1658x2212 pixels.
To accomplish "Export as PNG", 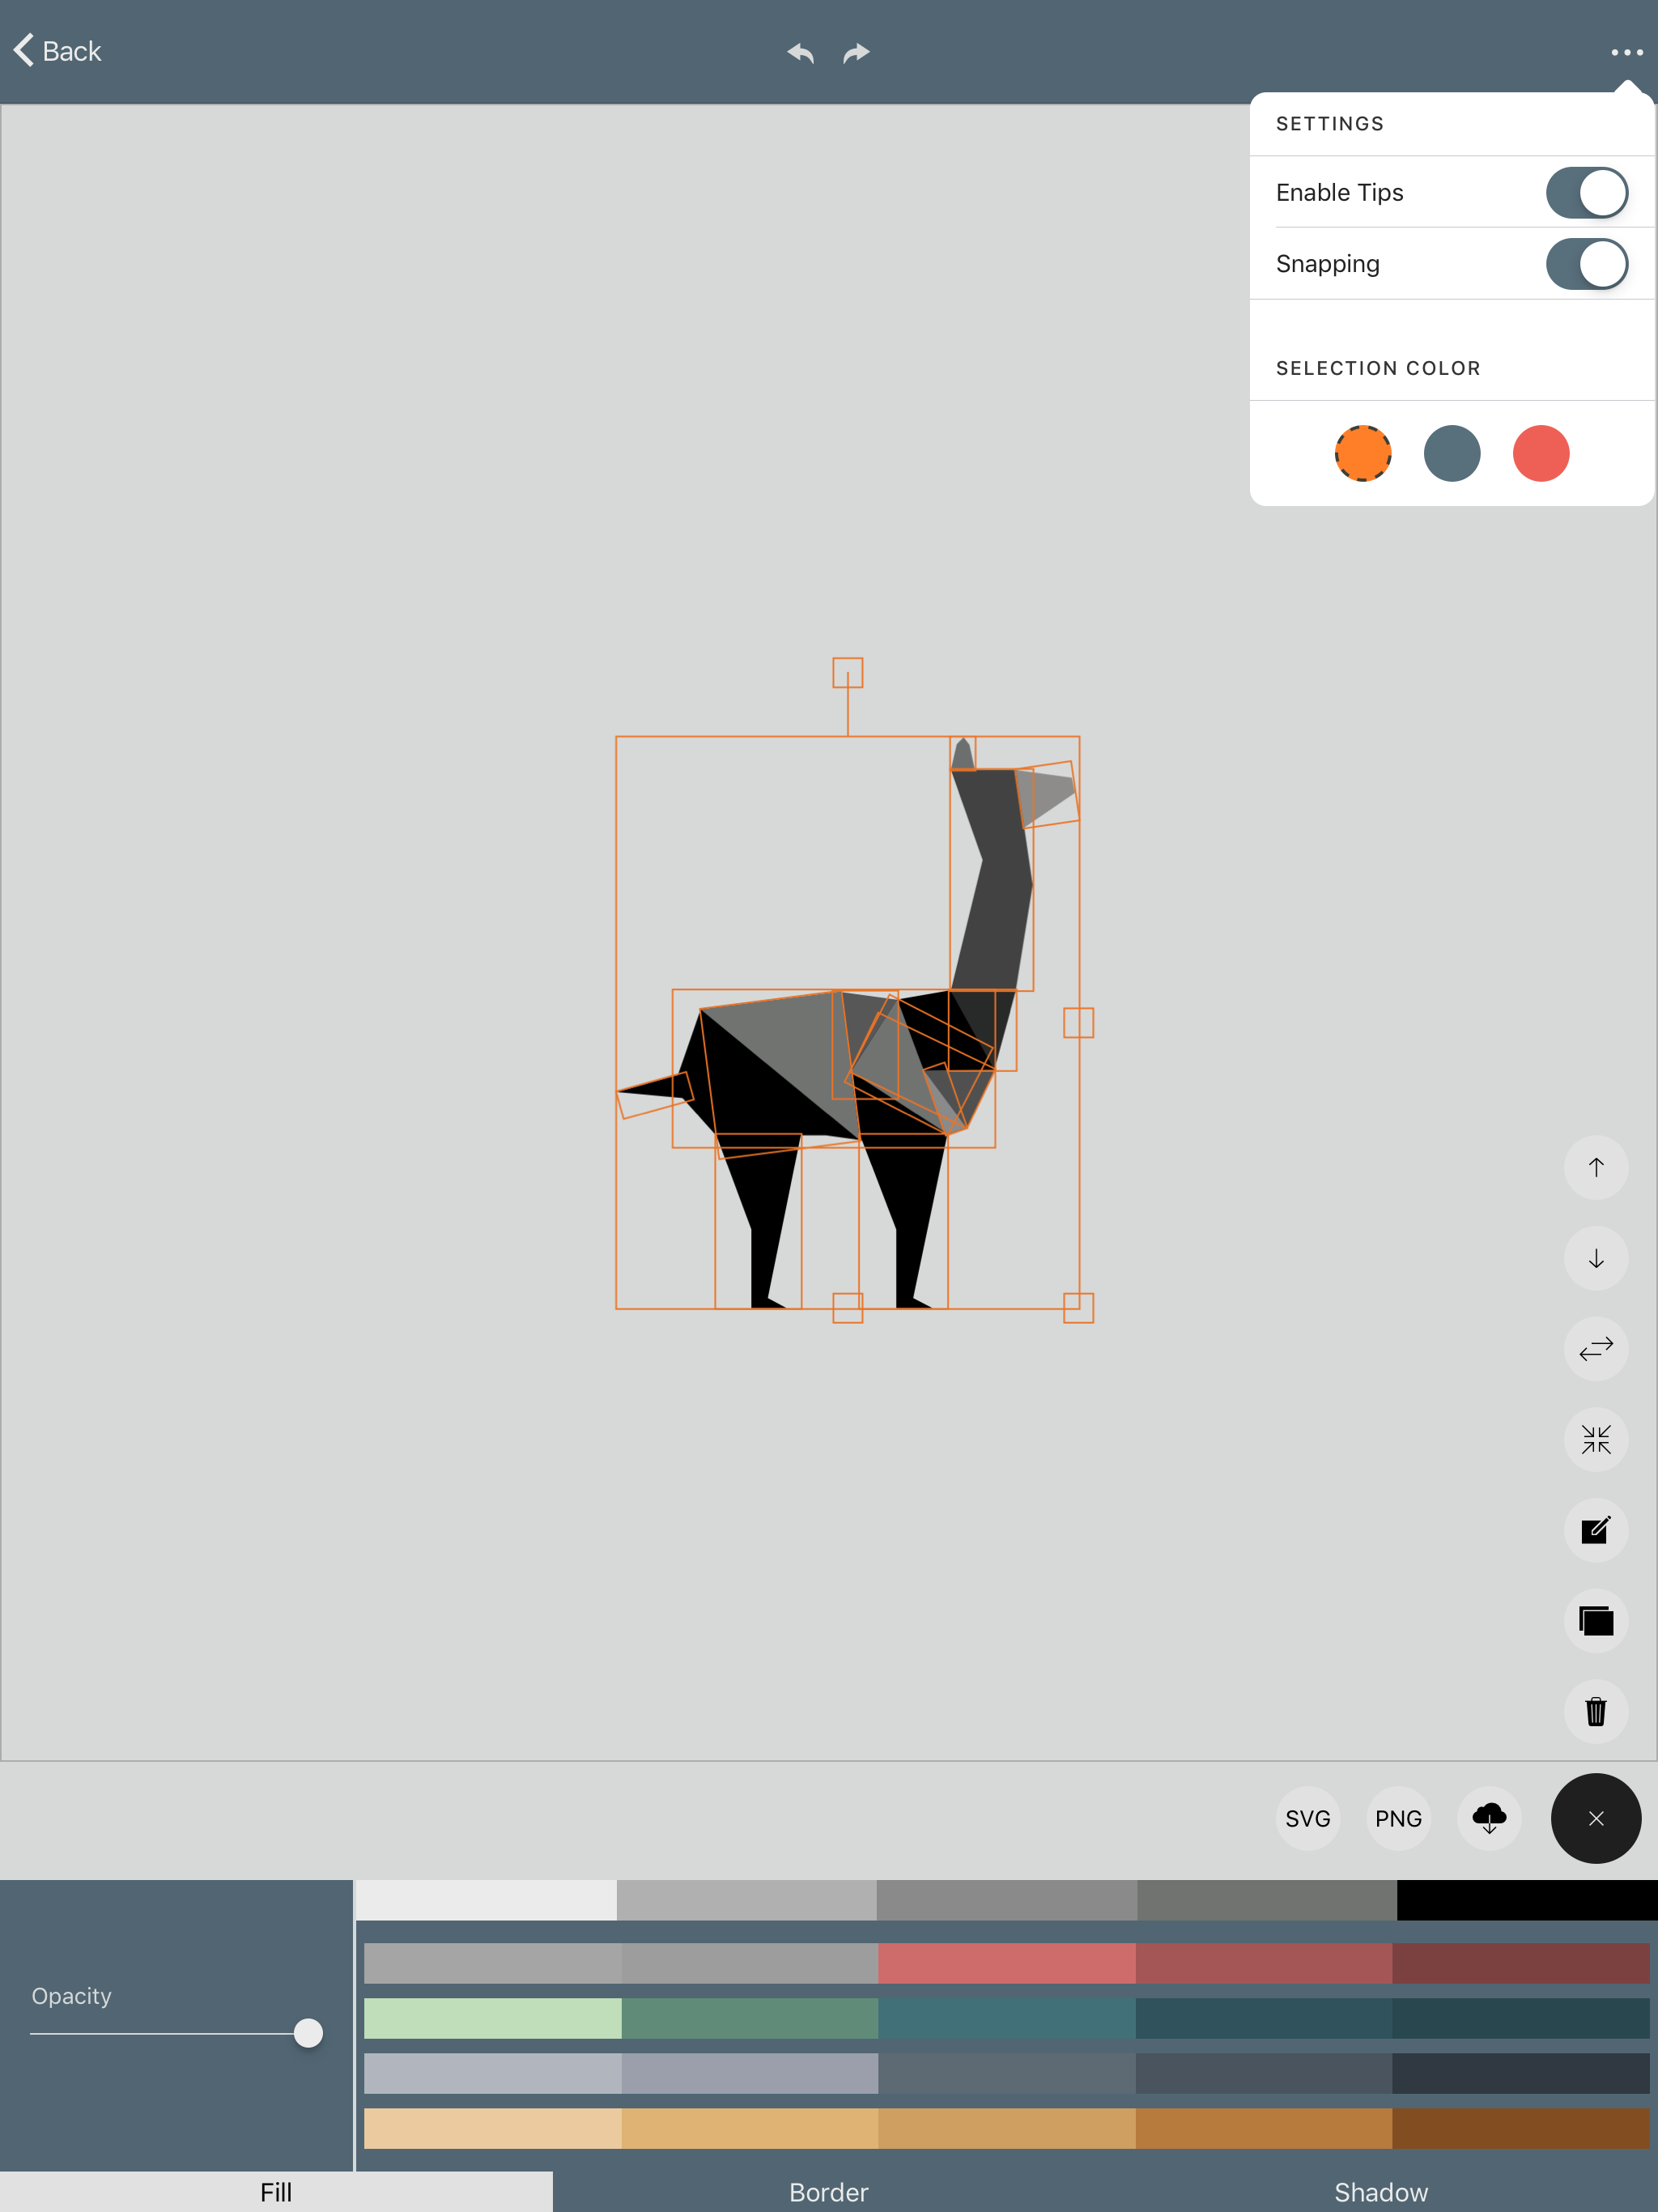I will pyautogui.click(x=1398, y=1818).
